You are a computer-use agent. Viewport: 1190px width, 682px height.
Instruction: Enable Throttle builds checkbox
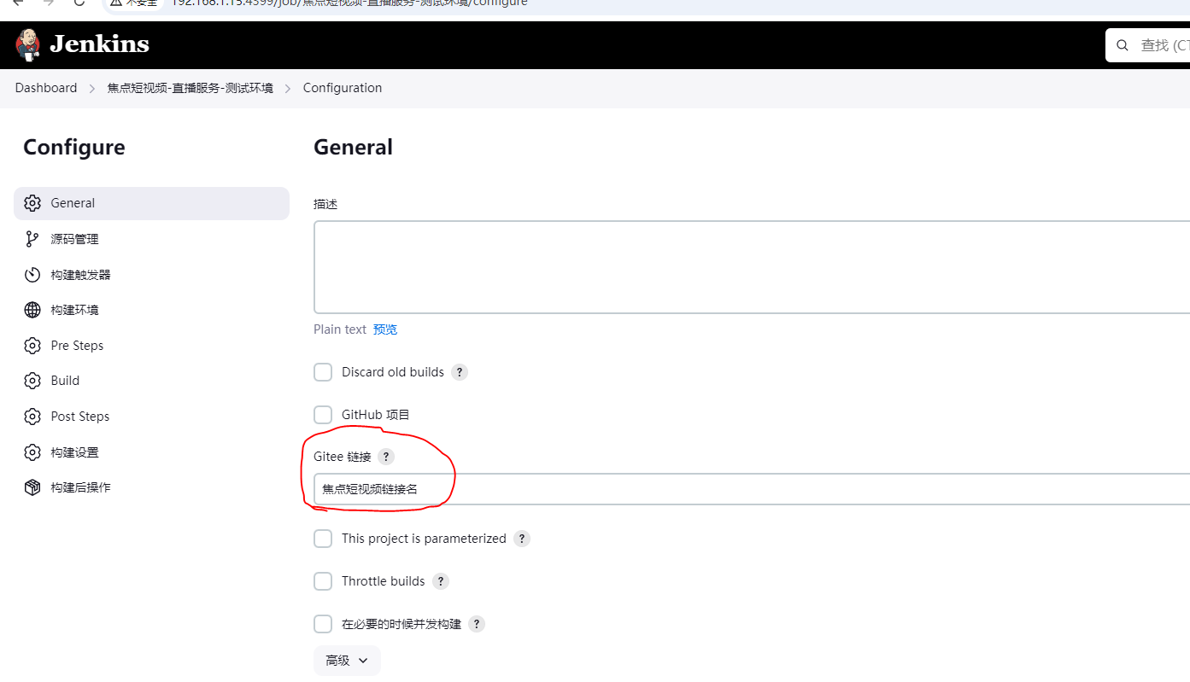pyautogui.click(x=323, y=581)
